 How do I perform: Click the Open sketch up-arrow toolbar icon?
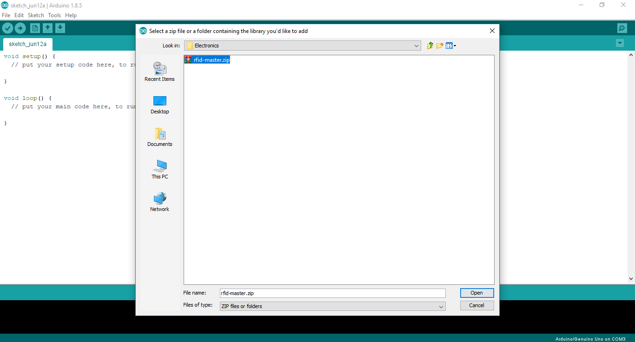coord(47,28)
